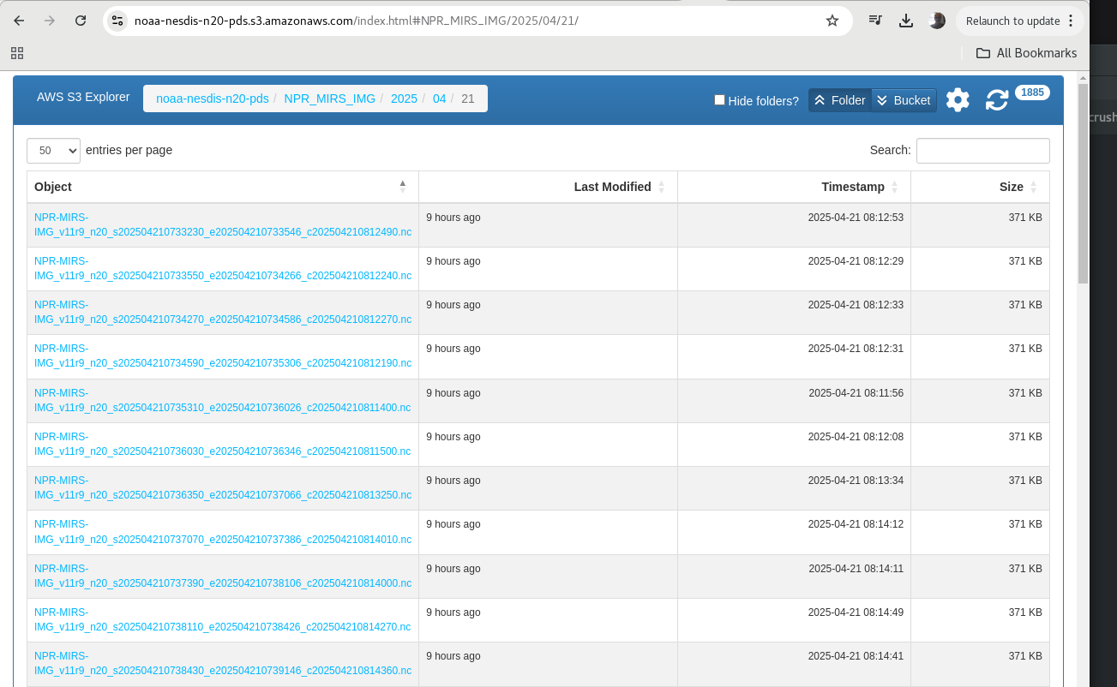Go to the 04 breadcrumb folder
Screen dimensions: 1117x687
coord(440,99)
